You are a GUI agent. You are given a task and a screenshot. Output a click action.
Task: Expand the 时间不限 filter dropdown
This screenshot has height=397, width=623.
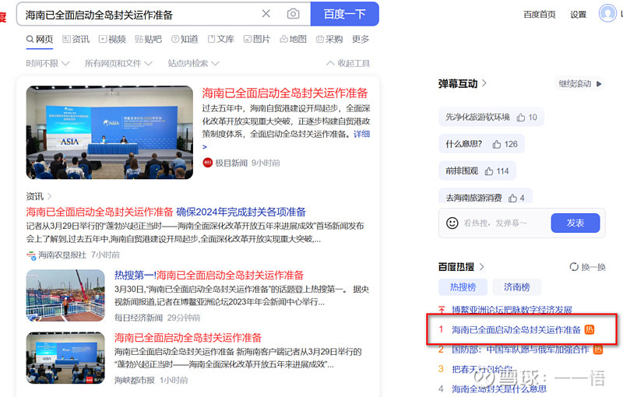(x=48, y=64)
